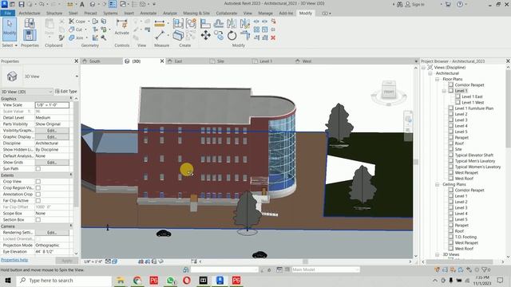The height and width of the screenshot is (287, 511).
Task: Toggle the Annotation Crop checkbox
Action: click(x=38, y=195)
